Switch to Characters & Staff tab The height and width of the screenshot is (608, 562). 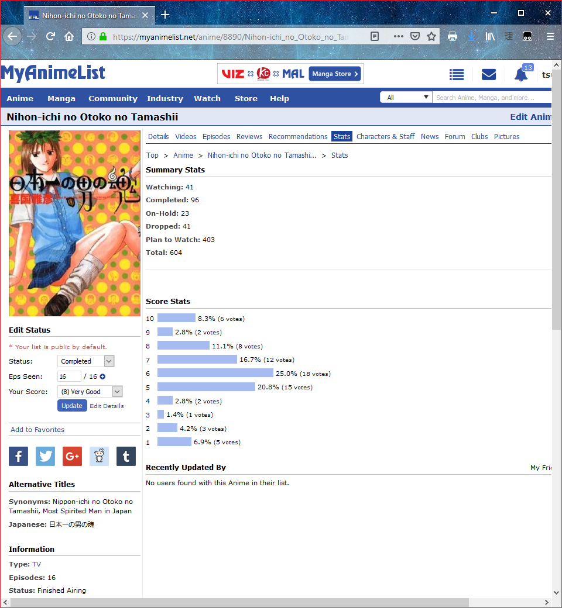(x=385, y=136)
